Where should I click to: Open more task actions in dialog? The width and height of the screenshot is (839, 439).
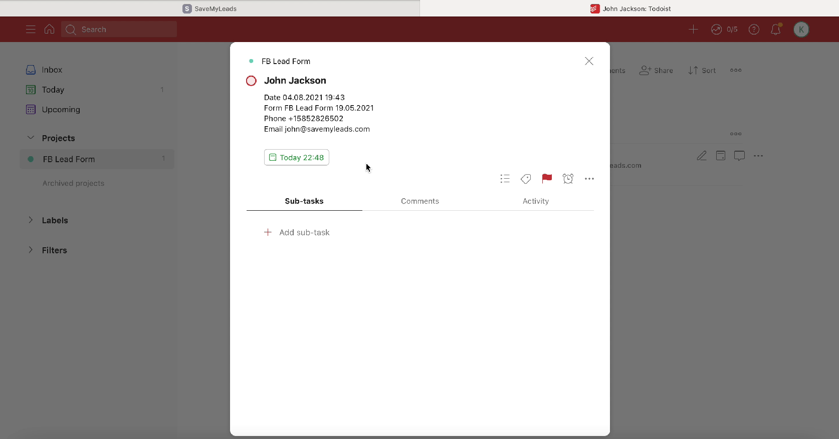(589, 179)
